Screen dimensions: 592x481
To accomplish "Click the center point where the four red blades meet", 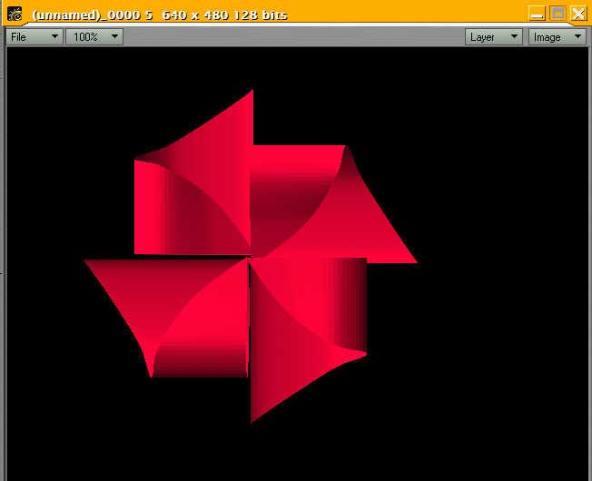I will coord(249,258).
